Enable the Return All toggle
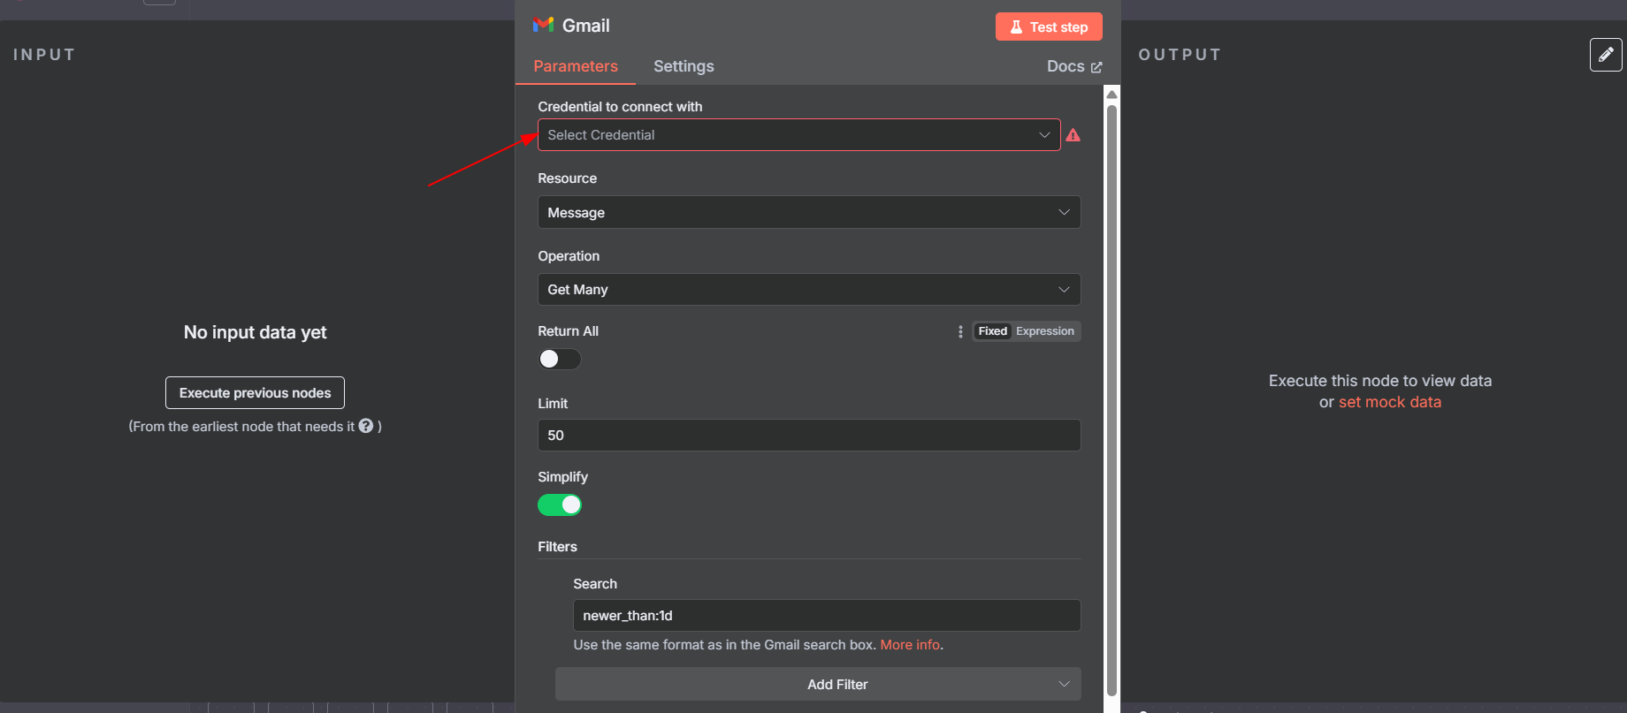This screenshot has height=713, width=1627. (560, 359)
